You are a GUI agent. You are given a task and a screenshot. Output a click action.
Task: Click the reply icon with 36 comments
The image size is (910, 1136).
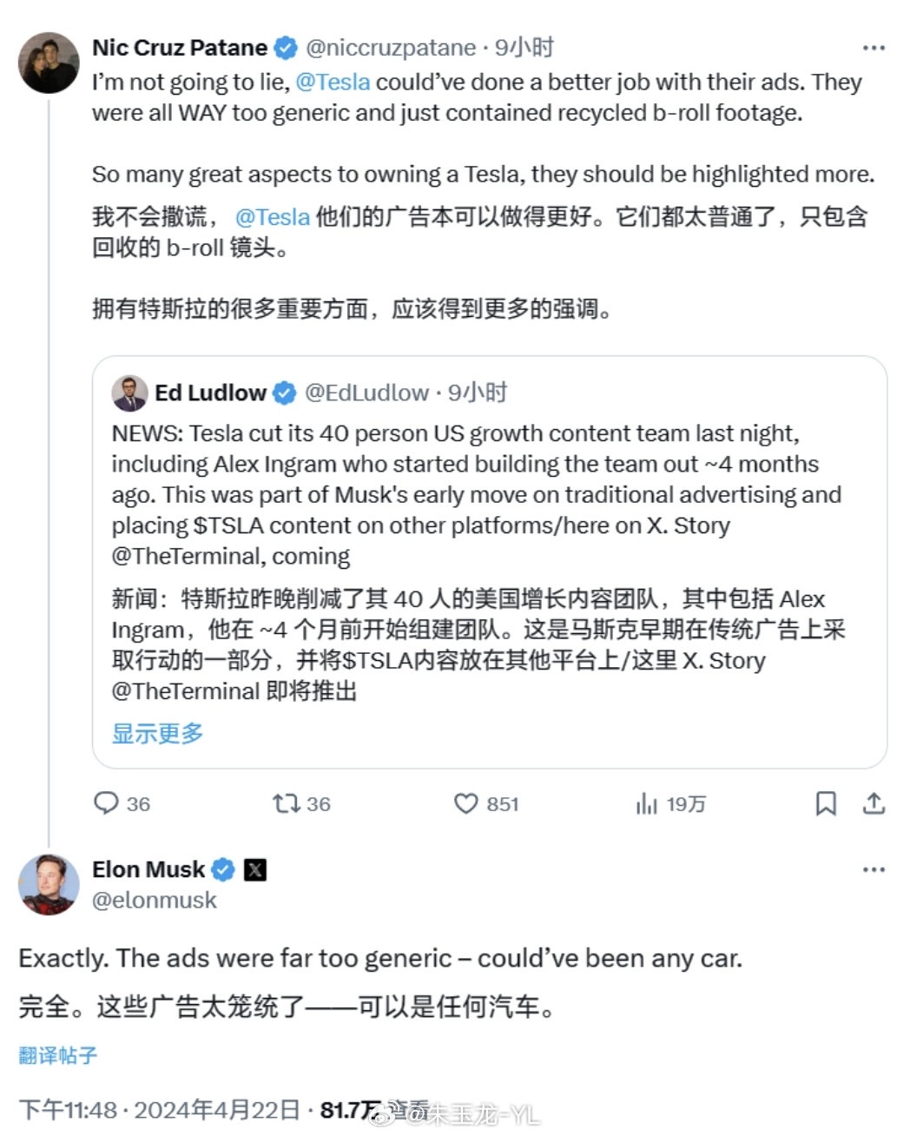[x=106, y=803]
